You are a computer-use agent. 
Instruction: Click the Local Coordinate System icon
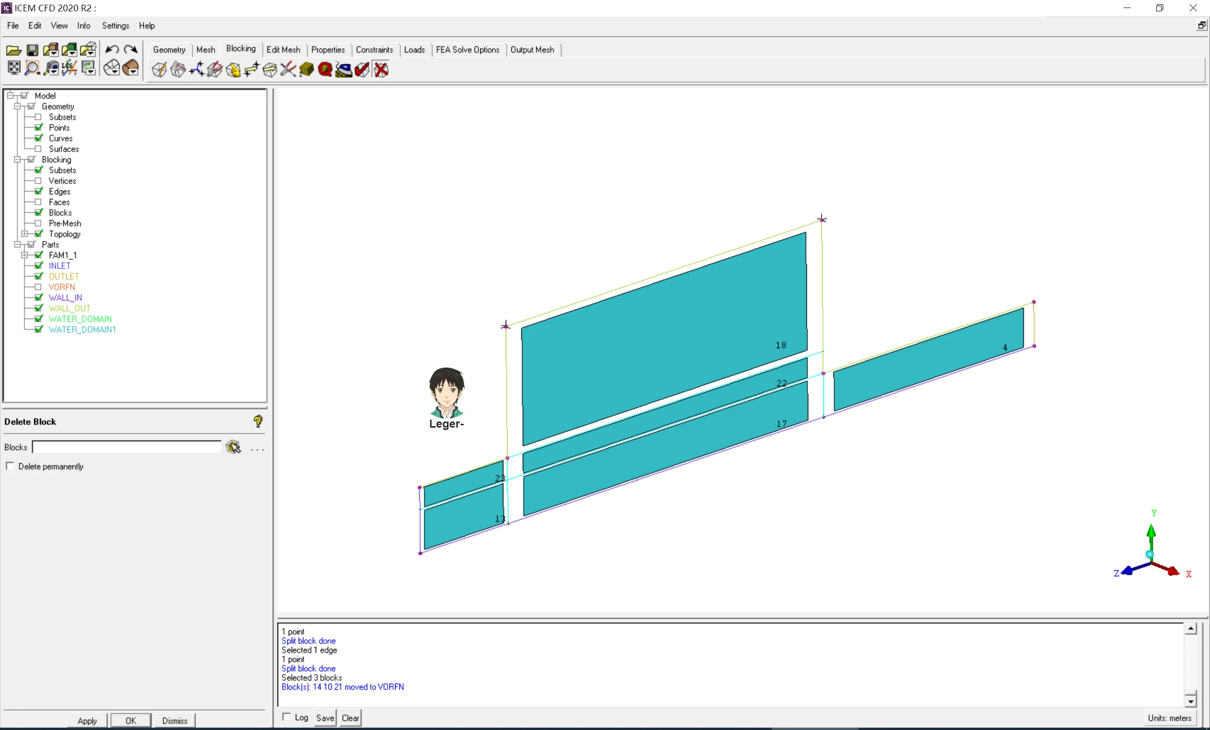point(69,68)
